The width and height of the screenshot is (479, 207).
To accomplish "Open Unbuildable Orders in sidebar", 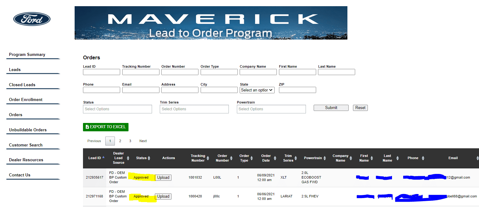I will click(x=28, y=130).
